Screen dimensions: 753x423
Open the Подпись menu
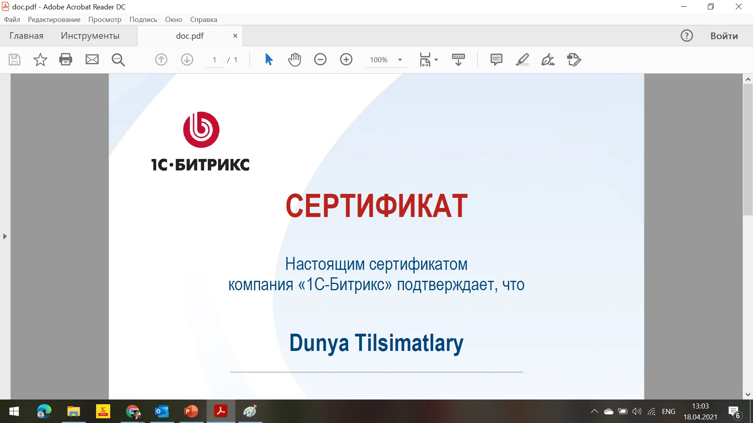(143, 20)
